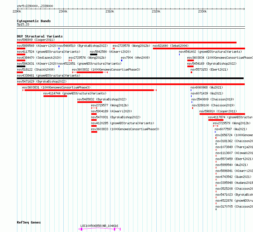Click the black bar under nsv5842580
The width and height of the screenshot is (253, 232).
94,54
